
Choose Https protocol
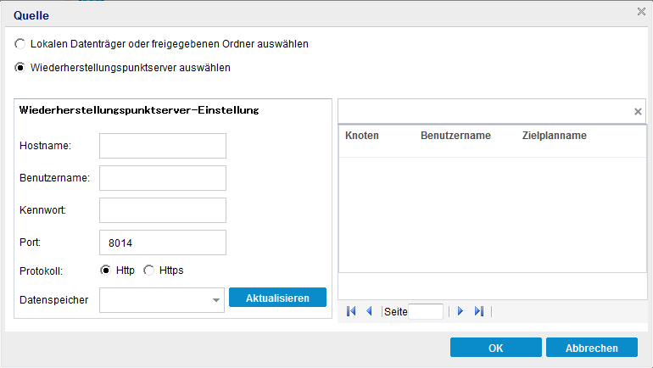pyautogui.click(x=149, y=270)
